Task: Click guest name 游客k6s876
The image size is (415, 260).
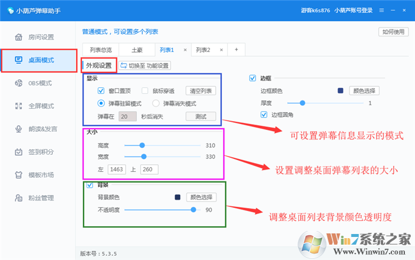Action: pyautogui.click(x=315, y=10)
